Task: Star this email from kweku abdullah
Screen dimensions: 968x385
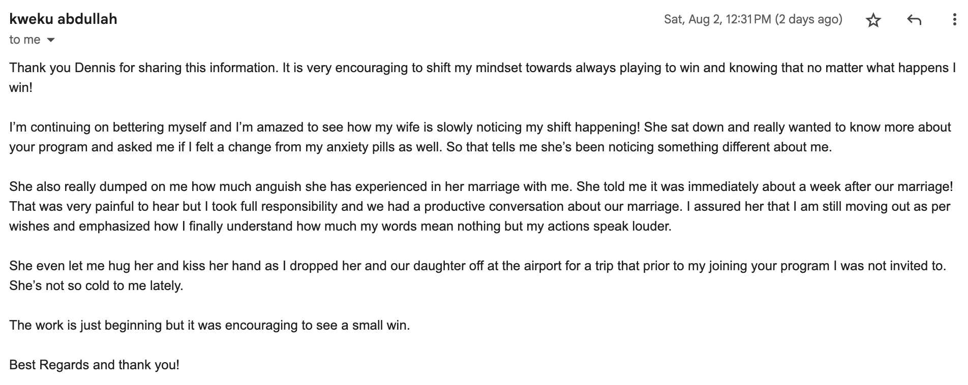Action: tap(873, 20)
